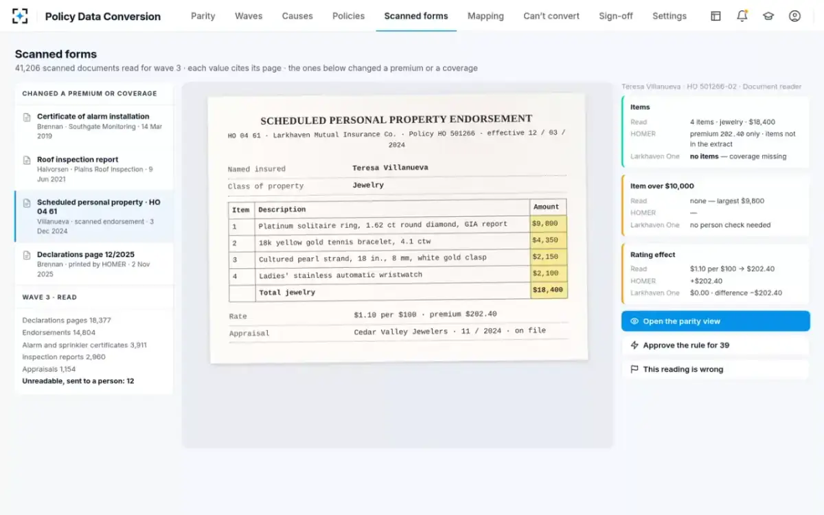824x515 pixels.
Task: Click document icon beside Declarations page 12/2025
Action: pyautogui.click(x=27, y=255)
